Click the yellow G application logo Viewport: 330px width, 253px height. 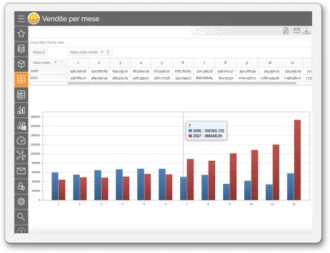(34, 18)
